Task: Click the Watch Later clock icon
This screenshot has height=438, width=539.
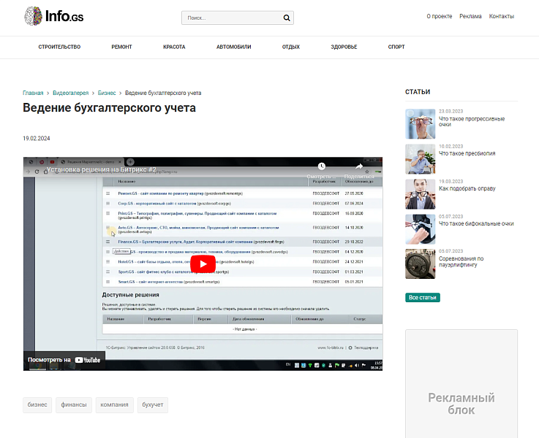Action: (x=321, y=167)
